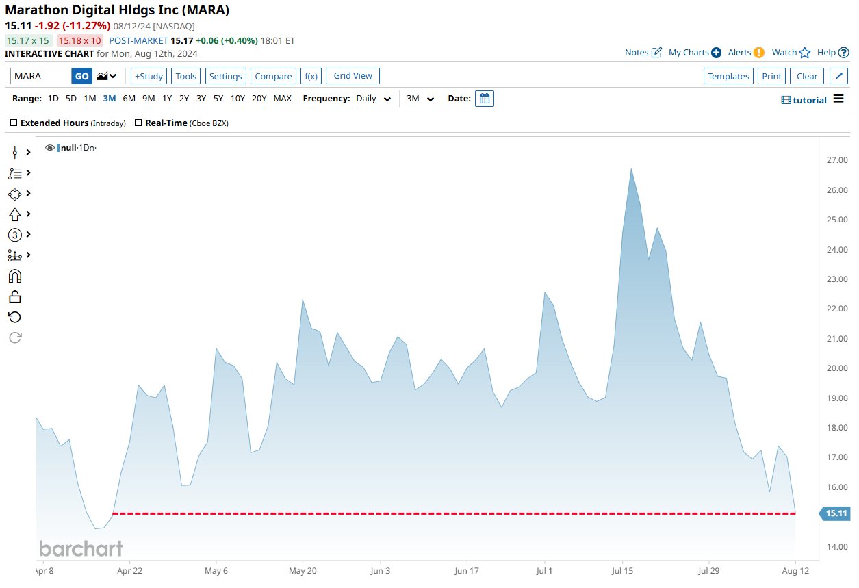This screenshot has height=588, width=859.
Task: Click the 15.11 price label on axis
Action: [835, 513]
